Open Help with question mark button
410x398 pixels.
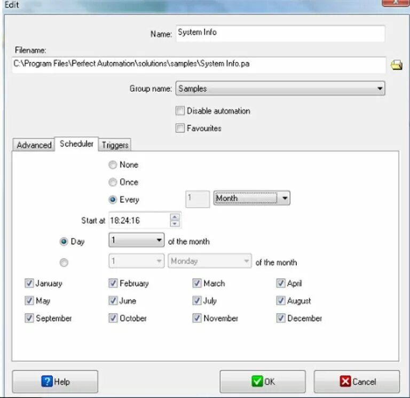(55, 381)
